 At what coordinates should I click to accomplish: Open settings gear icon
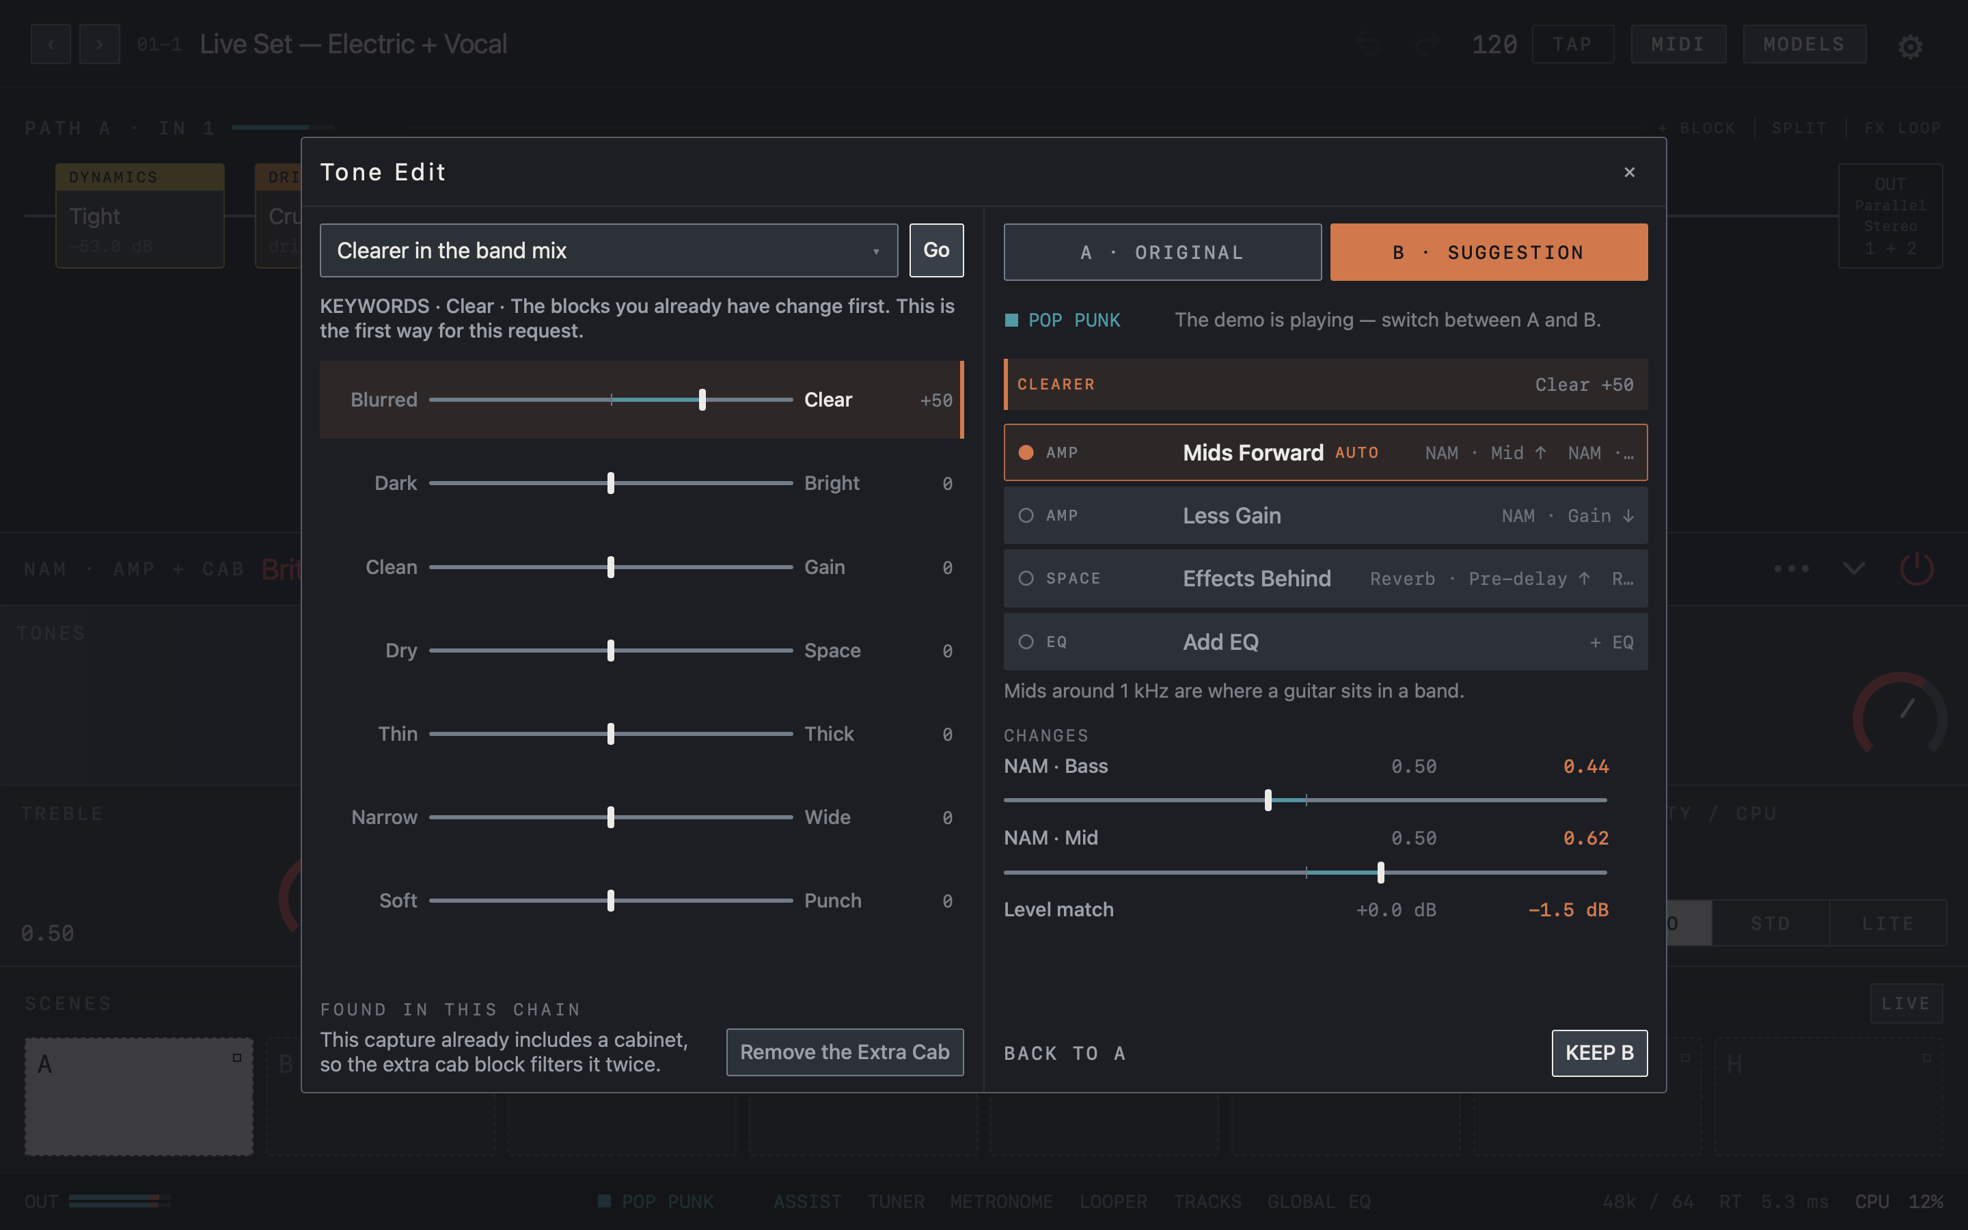point(1909,46)
